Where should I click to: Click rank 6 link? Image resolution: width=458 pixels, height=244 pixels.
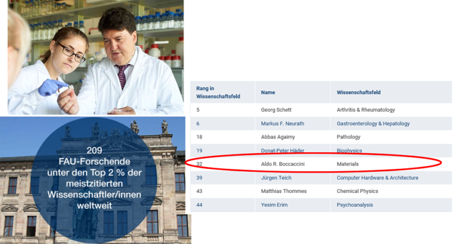point(198,123)
